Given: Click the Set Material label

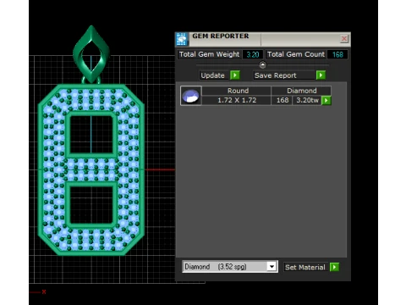Looking at the screenshot, I should [x=305, y=267].
